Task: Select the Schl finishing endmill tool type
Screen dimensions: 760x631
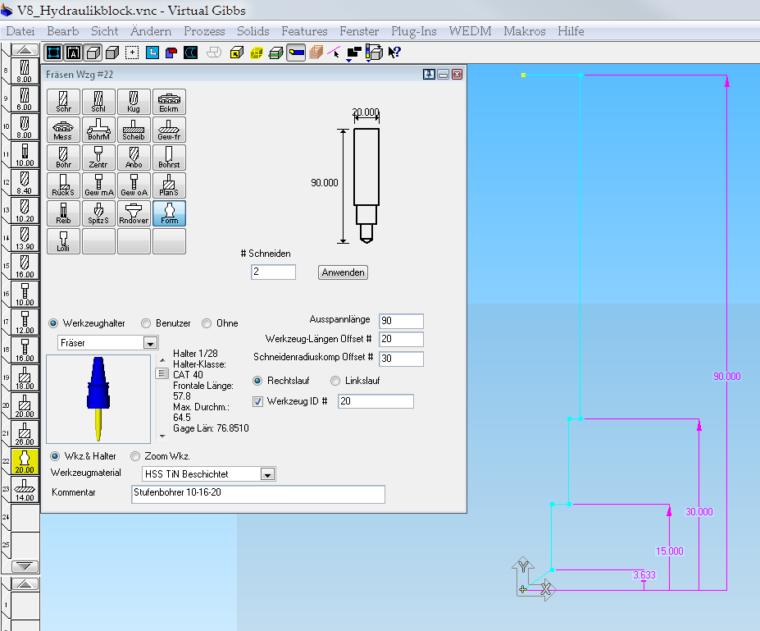Action: point(99,102)
